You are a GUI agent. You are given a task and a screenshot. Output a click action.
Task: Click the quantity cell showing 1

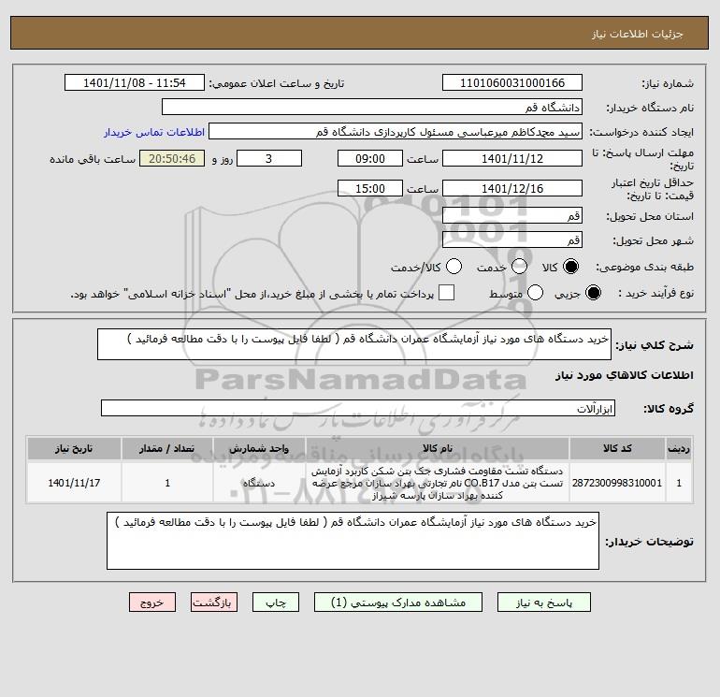(167, 483)
